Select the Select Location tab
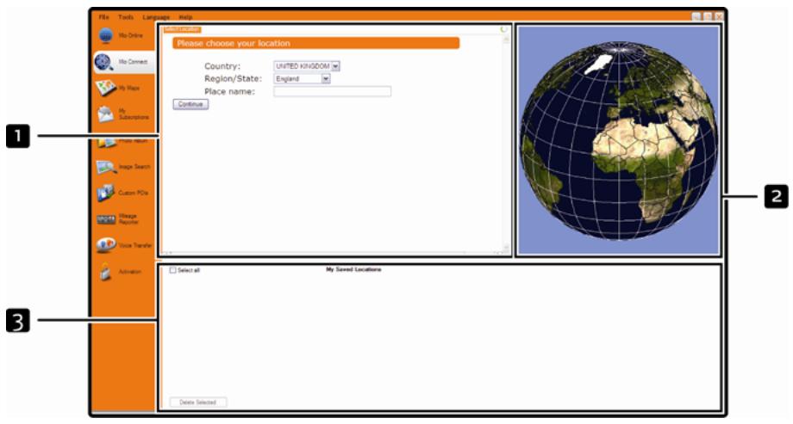This screenshot has height=424, width=793. [x=182, y=30]
